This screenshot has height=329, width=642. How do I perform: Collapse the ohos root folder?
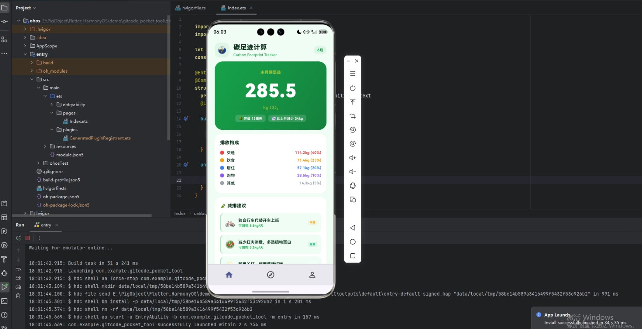click(x=18, y=21)
